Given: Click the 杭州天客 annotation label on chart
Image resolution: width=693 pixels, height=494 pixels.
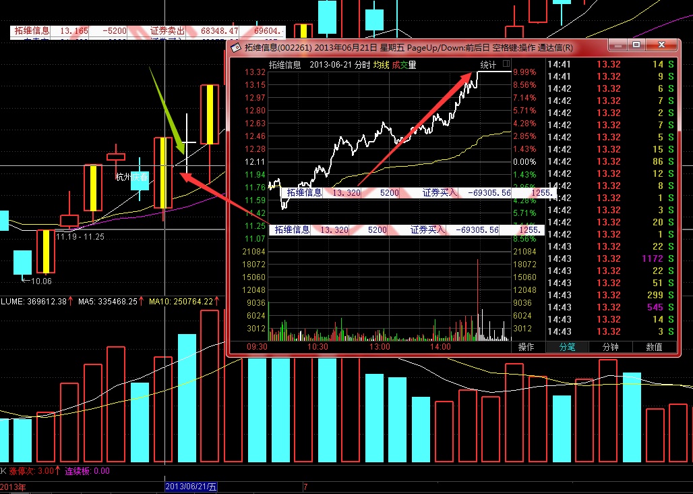Looking at the screenshot, I should point(131,177).
